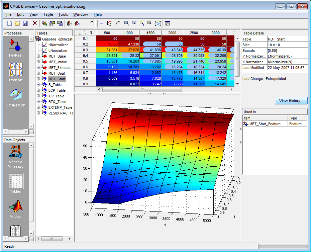
Task: Show hidden toolbar items via the chevron
Action: [92, 22]
